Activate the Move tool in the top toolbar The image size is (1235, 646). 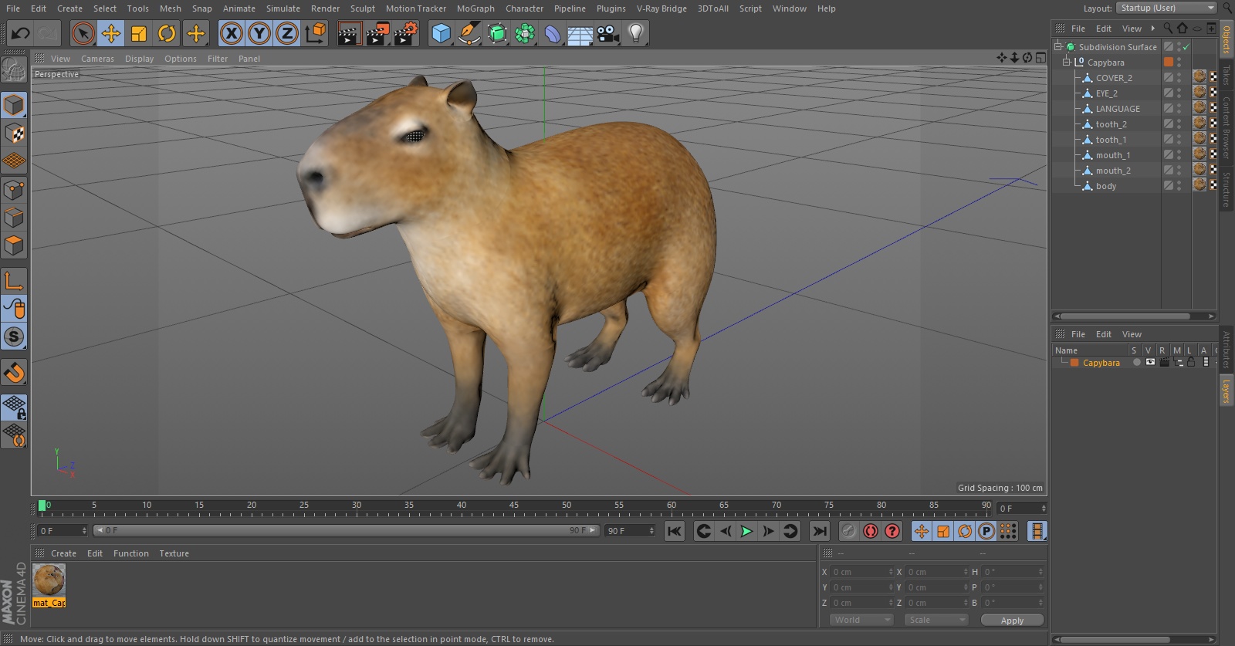pos(111,33)
